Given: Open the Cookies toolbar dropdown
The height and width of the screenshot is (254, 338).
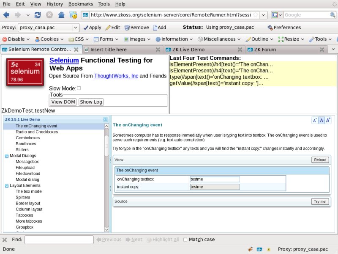Looking at the screenshot, I should point(49,39).
